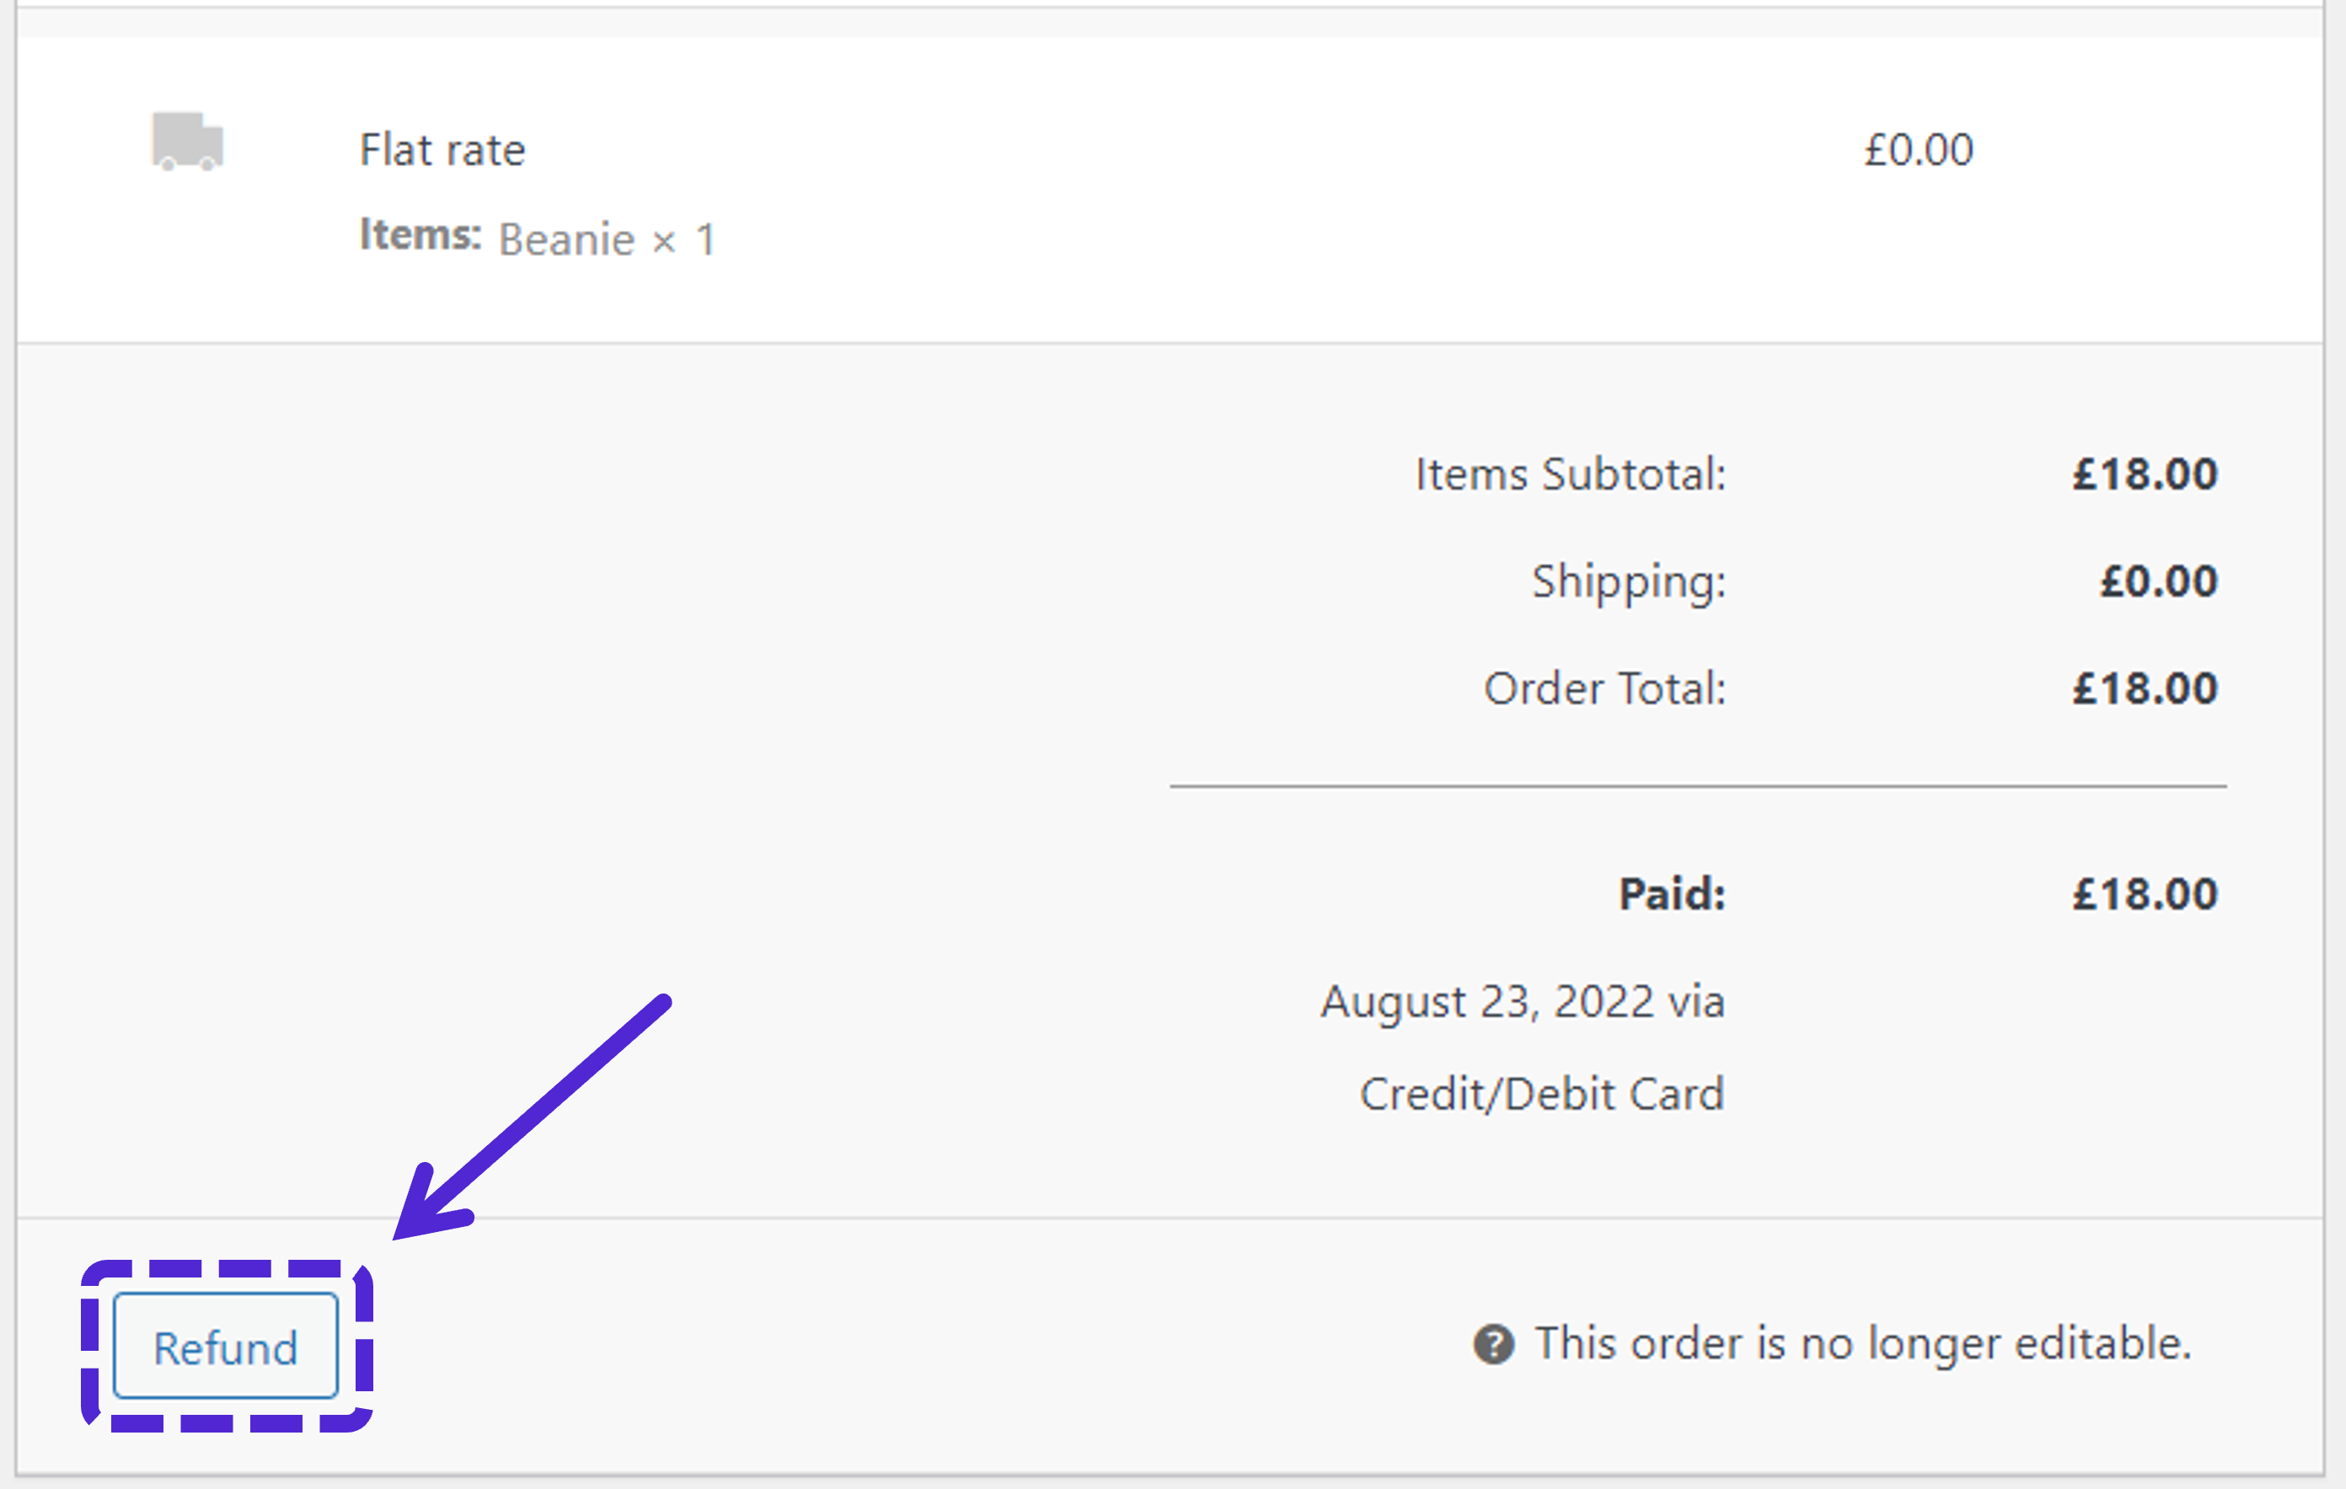2346x1489 pixels.
Task: Click the bold Paid: label
Action: click(1672, 893)
